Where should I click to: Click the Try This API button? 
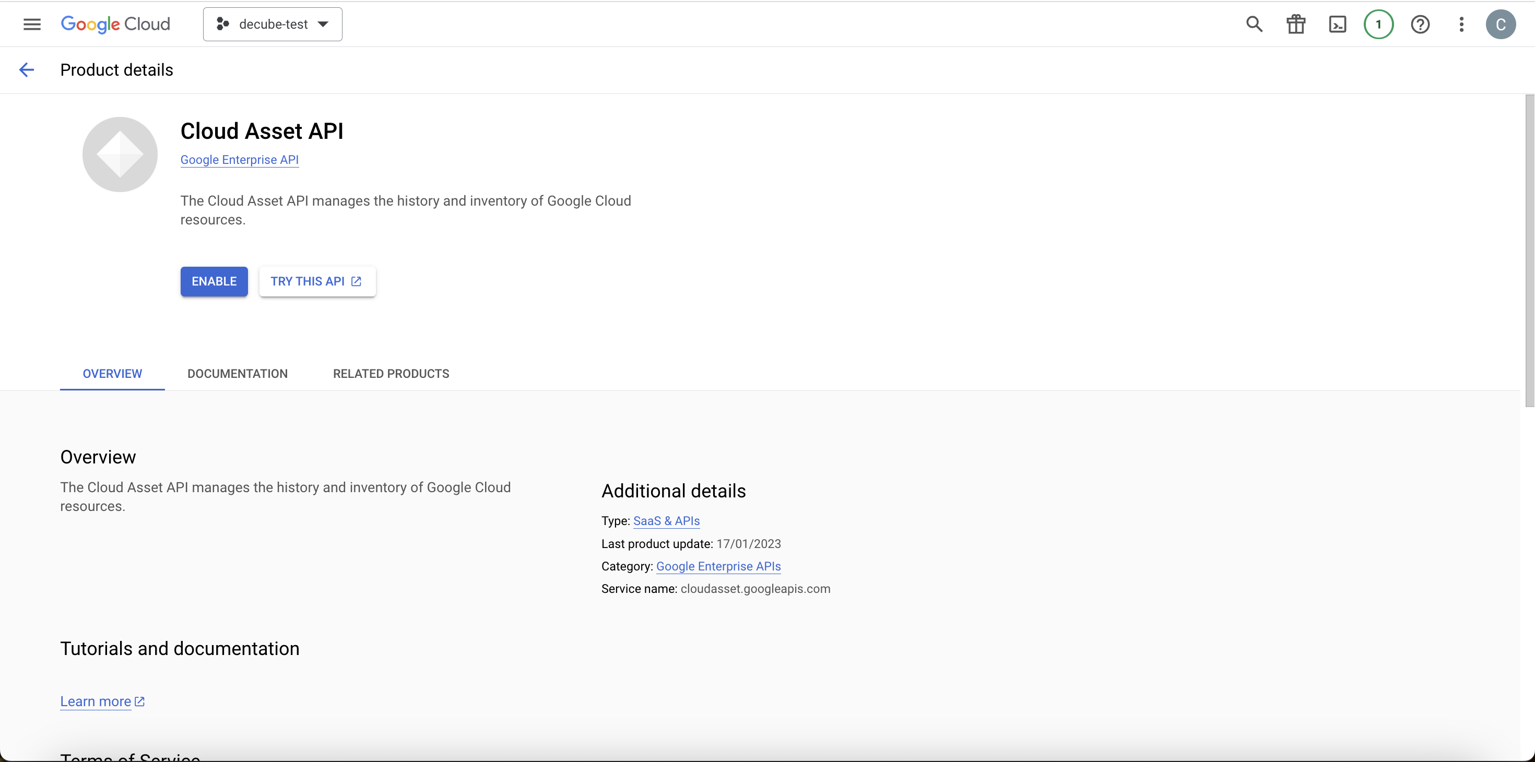tap(317, 281)
